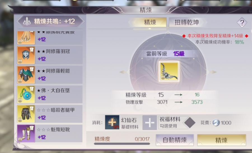Click the plus blessing material slot
252x153 pixels.
coord(150,123)
